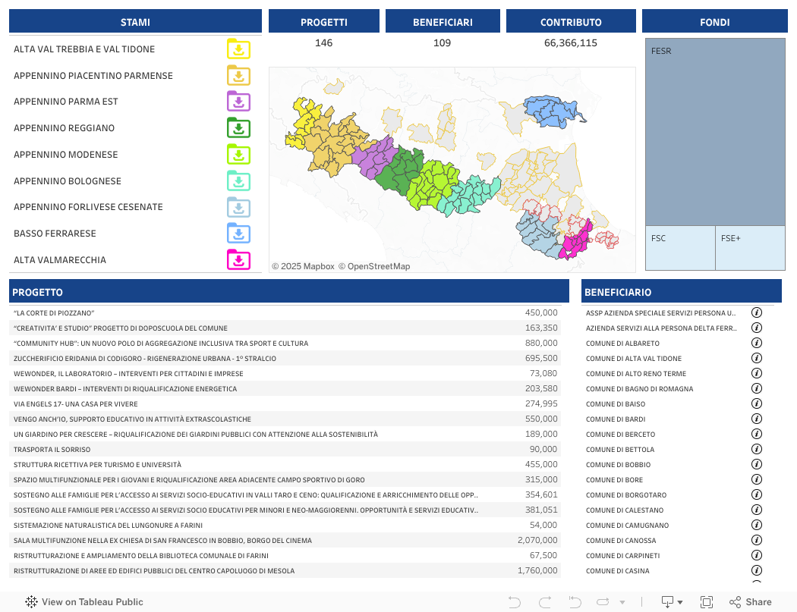Screen dimensions: 797x612
Task: Click the blue Basso Ferrarese map region
Action: pyautogui.click(x=554, y=112)
